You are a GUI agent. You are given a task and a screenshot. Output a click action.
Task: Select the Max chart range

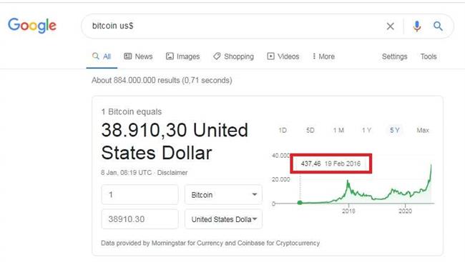(x=423, y=130)
